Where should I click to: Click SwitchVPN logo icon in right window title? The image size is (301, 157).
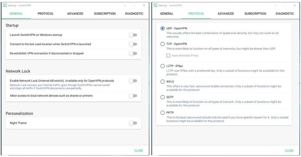coord(155,5)
